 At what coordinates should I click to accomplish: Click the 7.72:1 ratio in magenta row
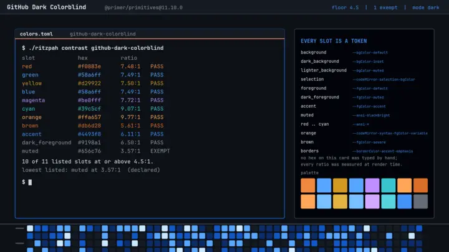click(130, 100)
